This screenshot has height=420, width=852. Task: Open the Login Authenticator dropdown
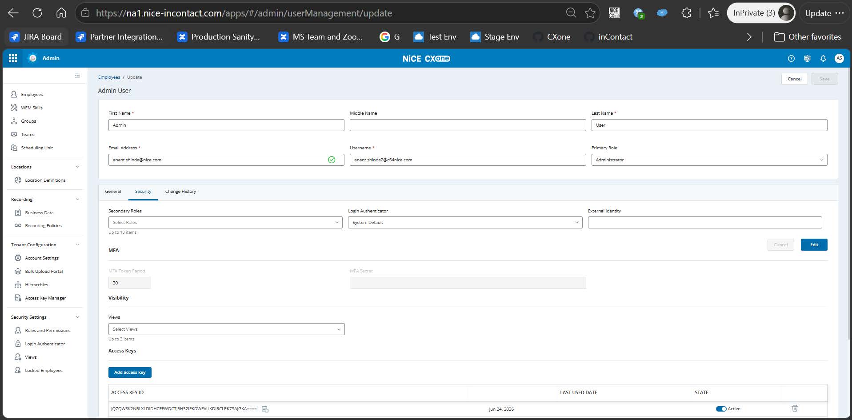point(465,222)
